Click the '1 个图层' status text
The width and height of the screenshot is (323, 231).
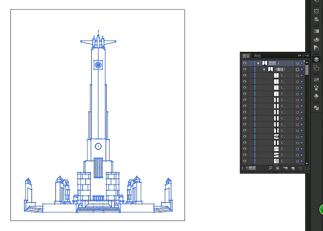(x=249, y=168)
